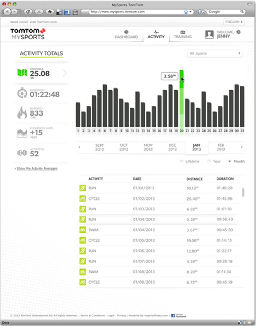The image size is (256, 326).
Task: Select the green Distance map icon
Action: (x=22, y=73)
